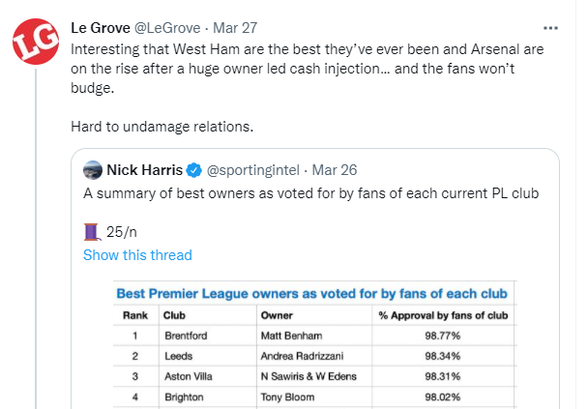The image size is (588, 409).
Task: Click the Brighton row in table
Action: coord(311,395)
